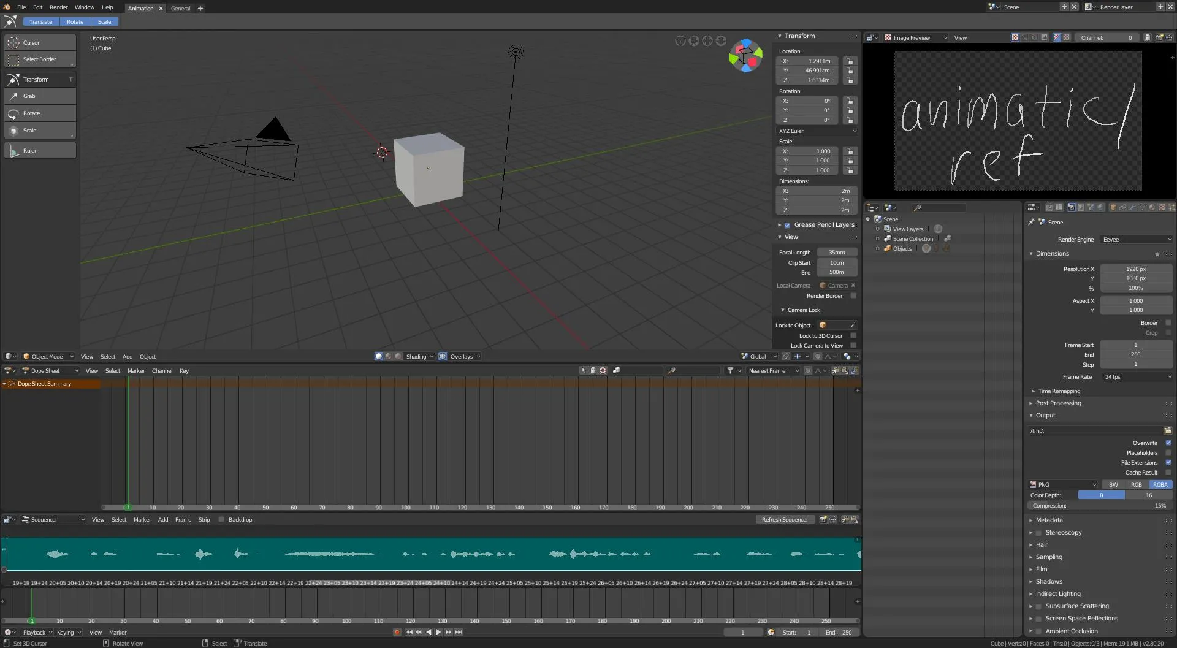Enable Lock Camera to View checkbox

[x=853, y=346]
